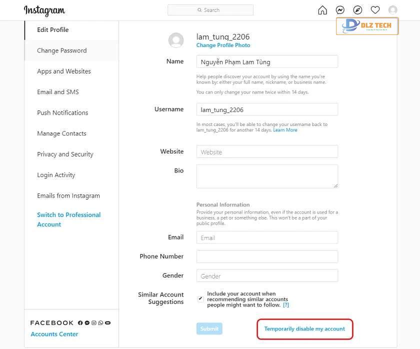Click the Bio text area

click(267, 176)
